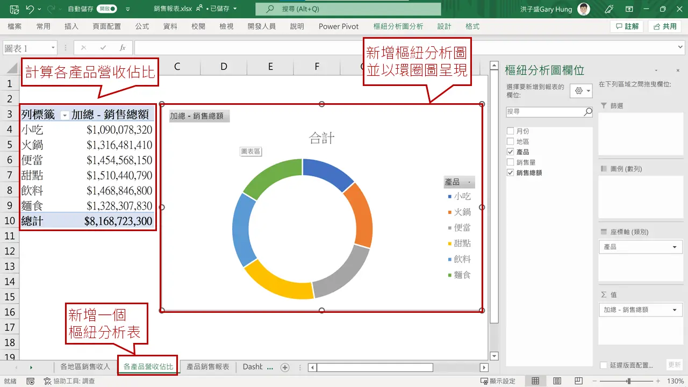Switch to Normal view layout
Viewport: 688px width, 387px height.
tap(535, 381)
